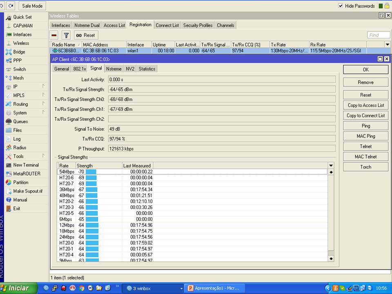Open the Wireless sidebar icon
The height and width of the screenshot is (294, 392).
coord(9,43)
